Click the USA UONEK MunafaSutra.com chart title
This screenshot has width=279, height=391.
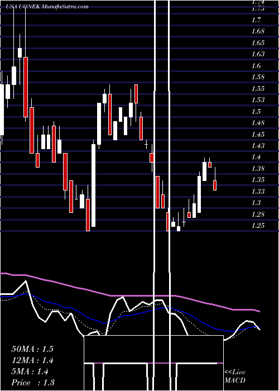tap(47, 7)
